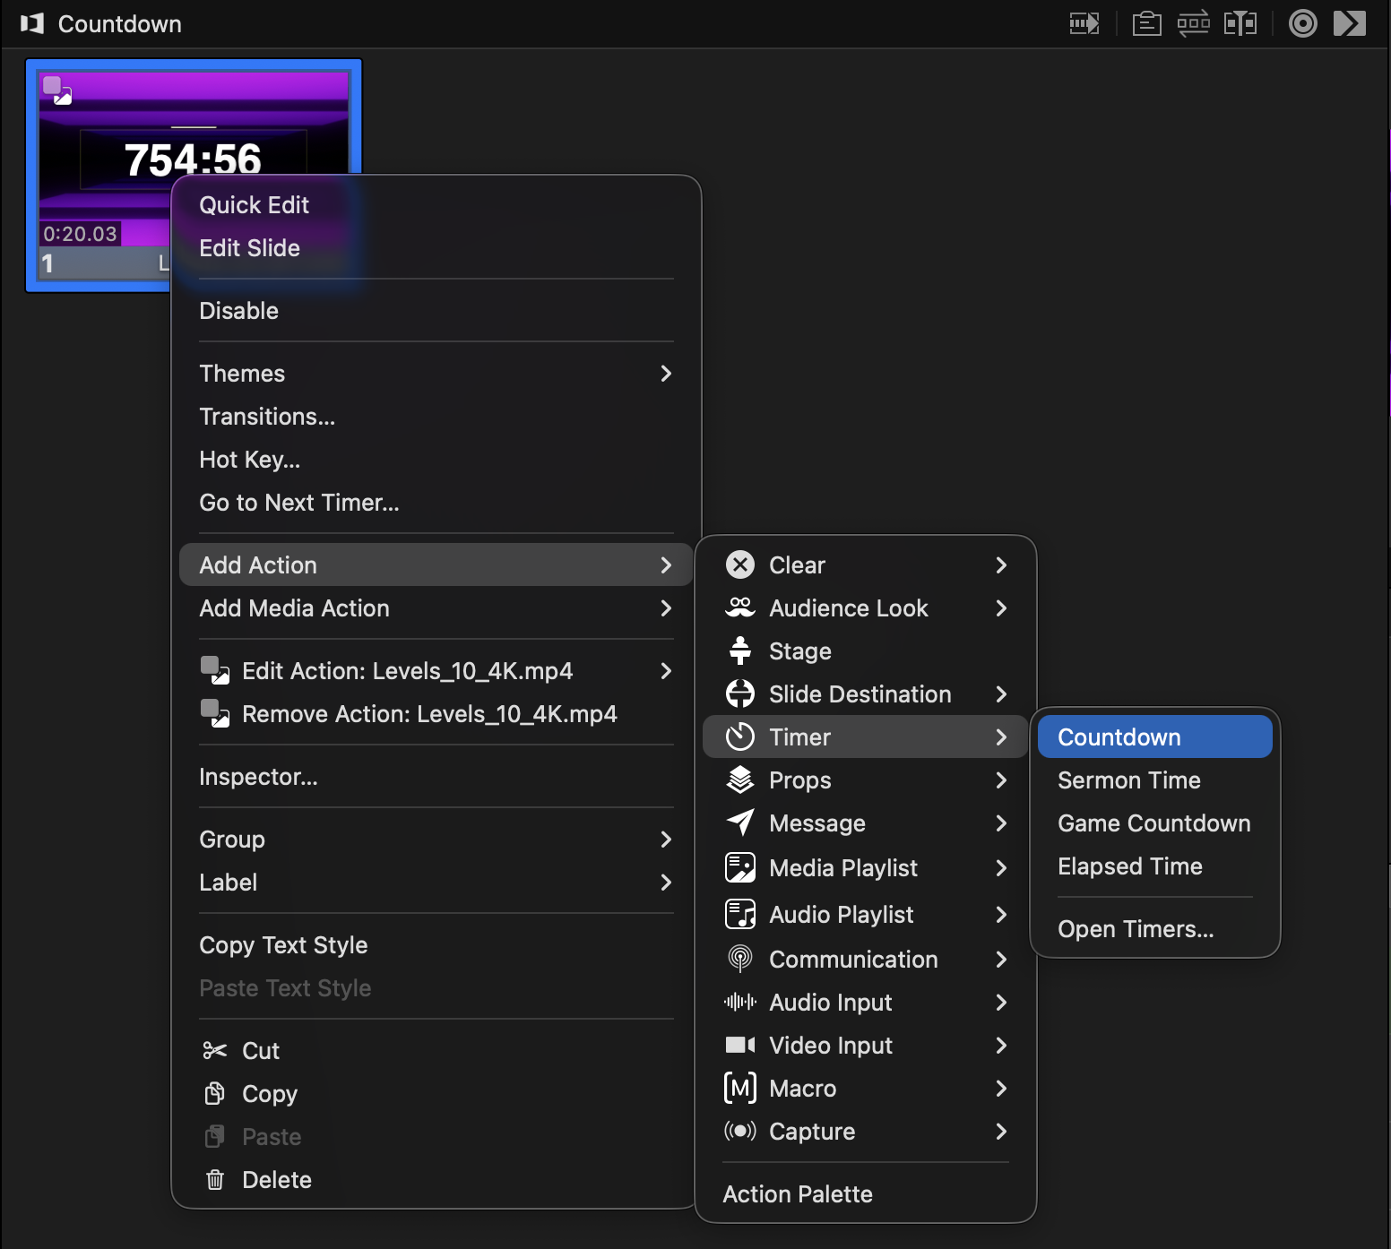1391x1249 pixels.
Task: Click the Audience Look icon
Action: 740,607
